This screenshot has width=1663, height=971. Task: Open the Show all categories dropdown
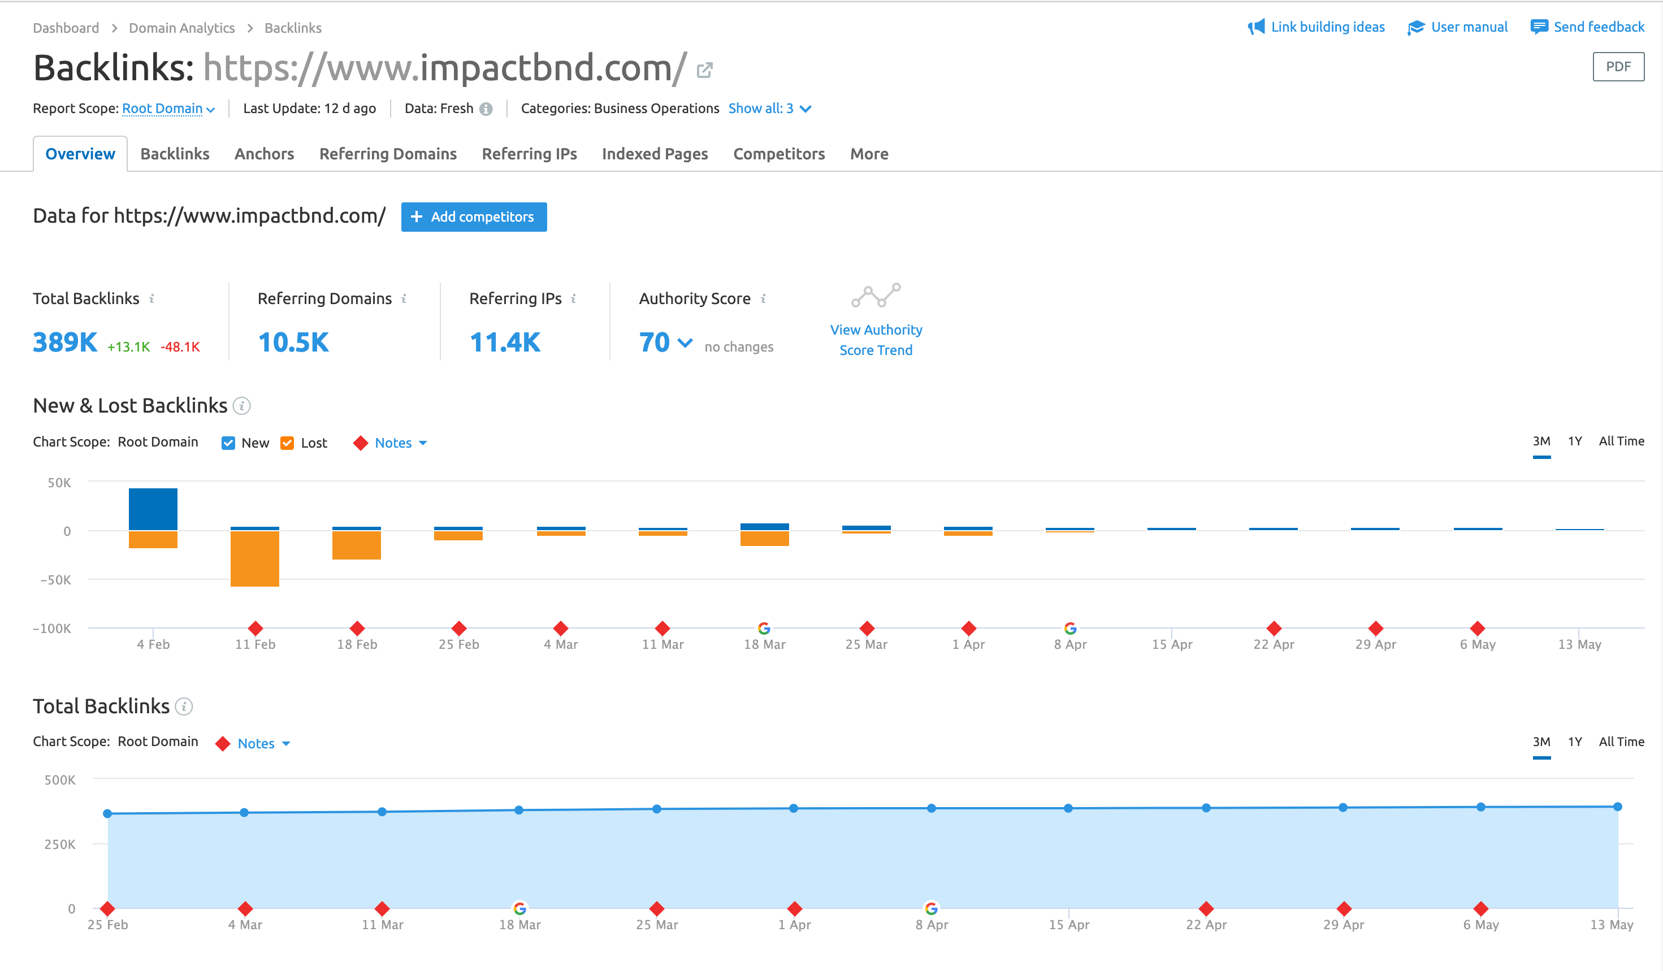tap(770, 108)
